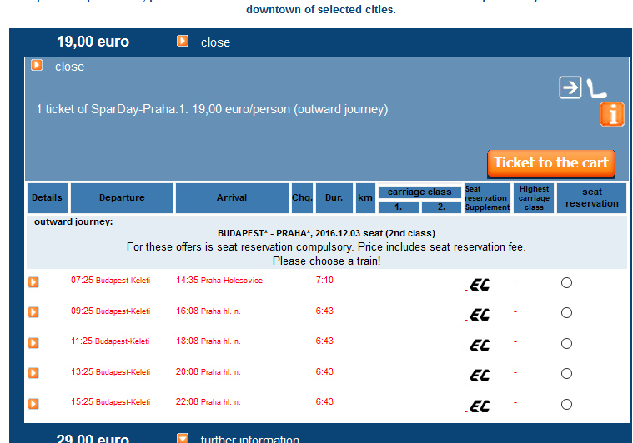Click the 11:25 Budapest-Keleti departure
Screen dimensions: 633x443
pos(110,341)
